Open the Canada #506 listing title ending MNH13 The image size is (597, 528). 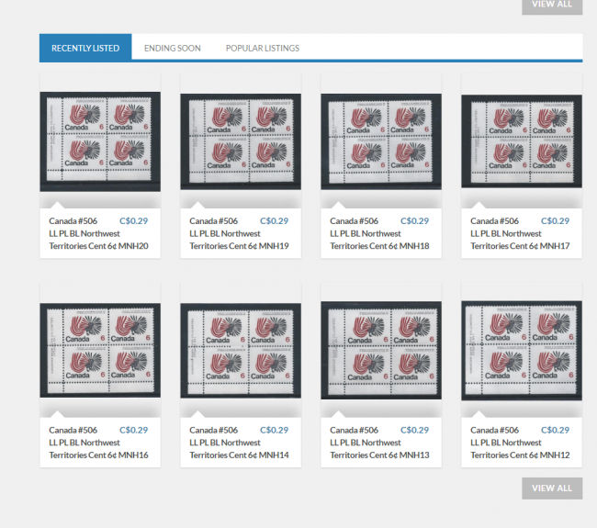click(379, 443)
